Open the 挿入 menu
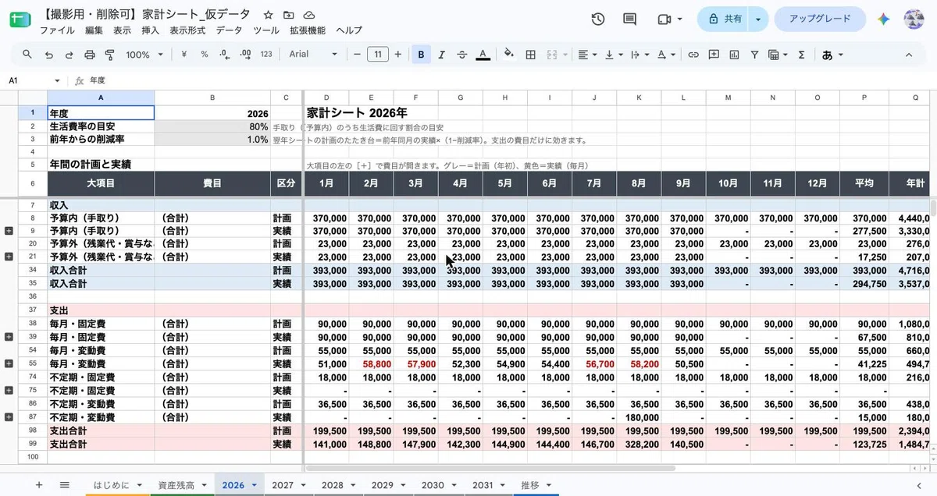 pos(150,30)
